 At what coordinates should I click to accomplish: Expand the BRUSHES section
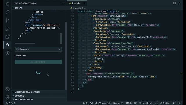click(39, 96)
